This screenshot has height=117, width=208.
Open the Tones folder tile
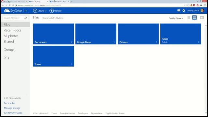pos(53,56)
